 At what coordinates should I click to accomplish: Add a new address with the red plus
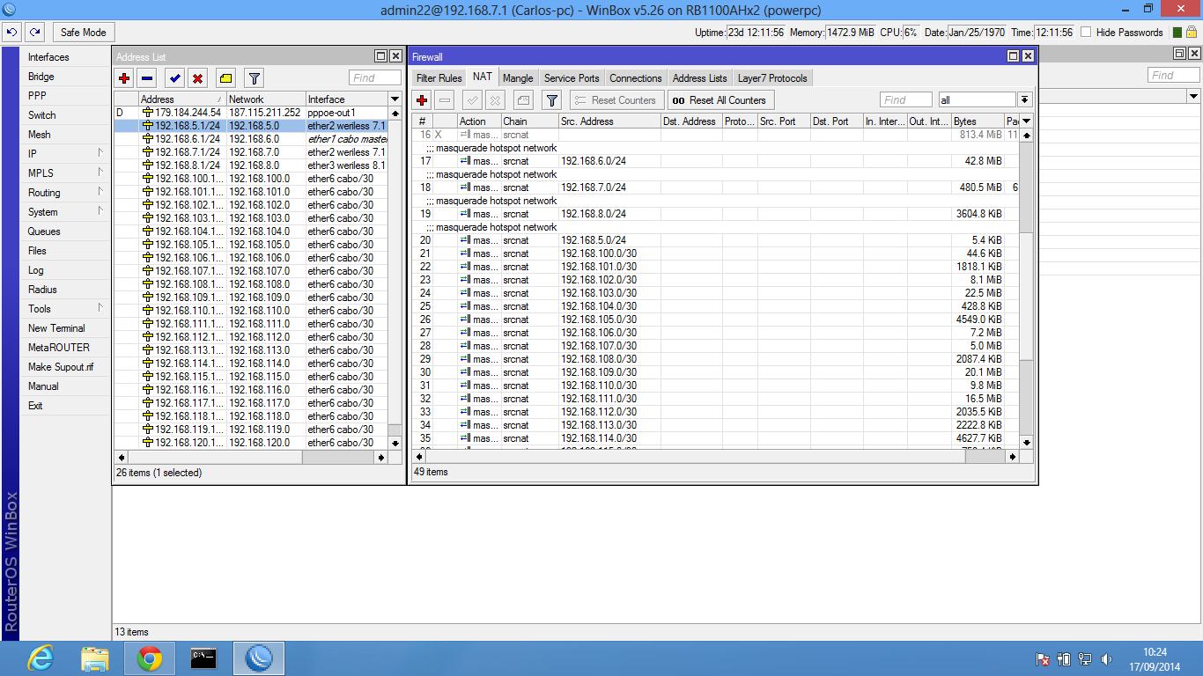(x=125, y=78)
